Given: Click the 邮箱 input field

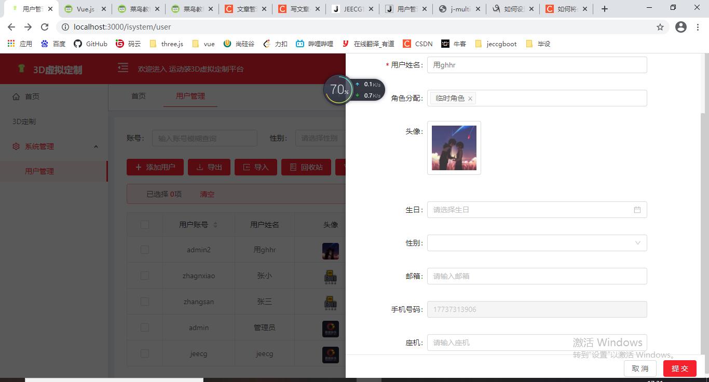Looking at the screenshot, I should (537, 276).
